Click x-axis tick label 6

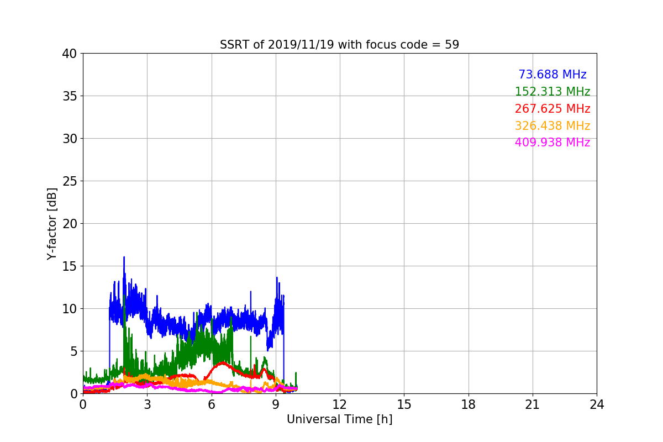click(211, 404)
